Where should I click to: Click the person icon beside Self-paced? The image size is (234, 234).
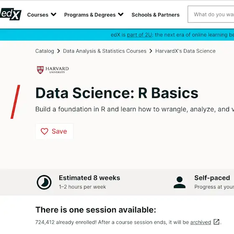point(180,182)
